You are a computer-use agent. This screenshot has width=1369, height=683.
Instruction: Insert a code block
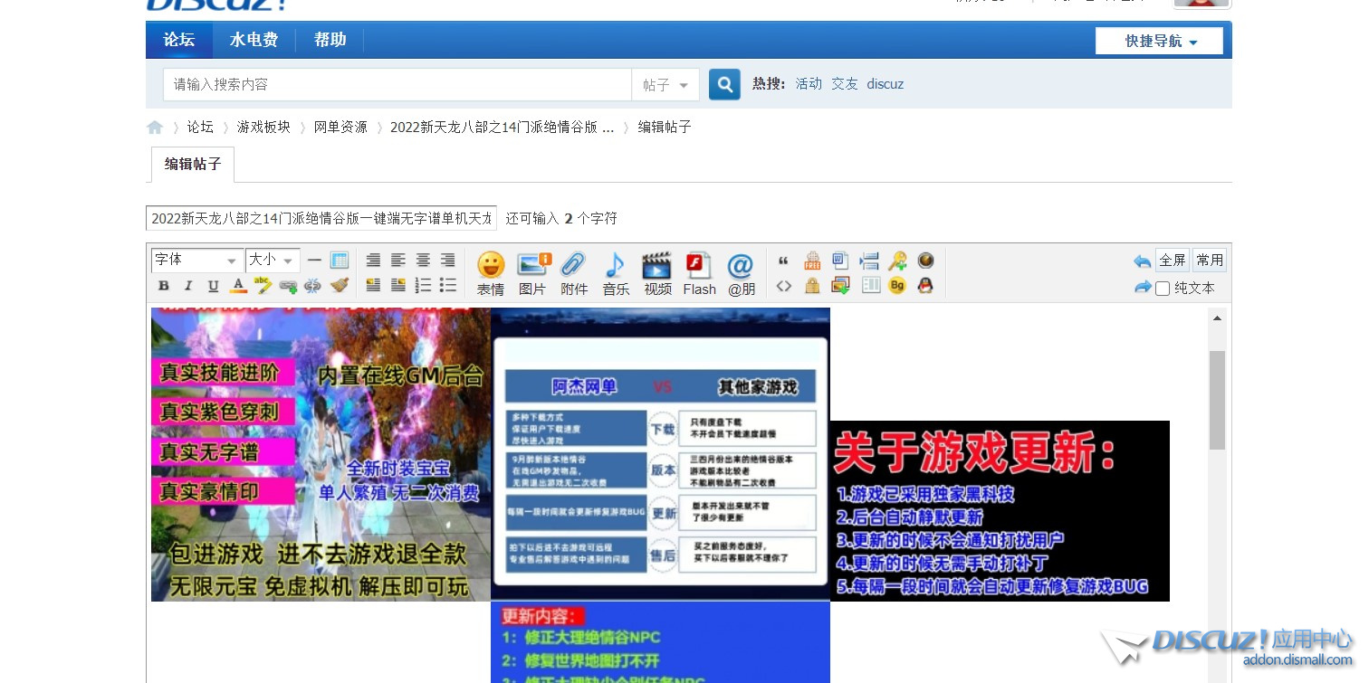tap(784, 286)
